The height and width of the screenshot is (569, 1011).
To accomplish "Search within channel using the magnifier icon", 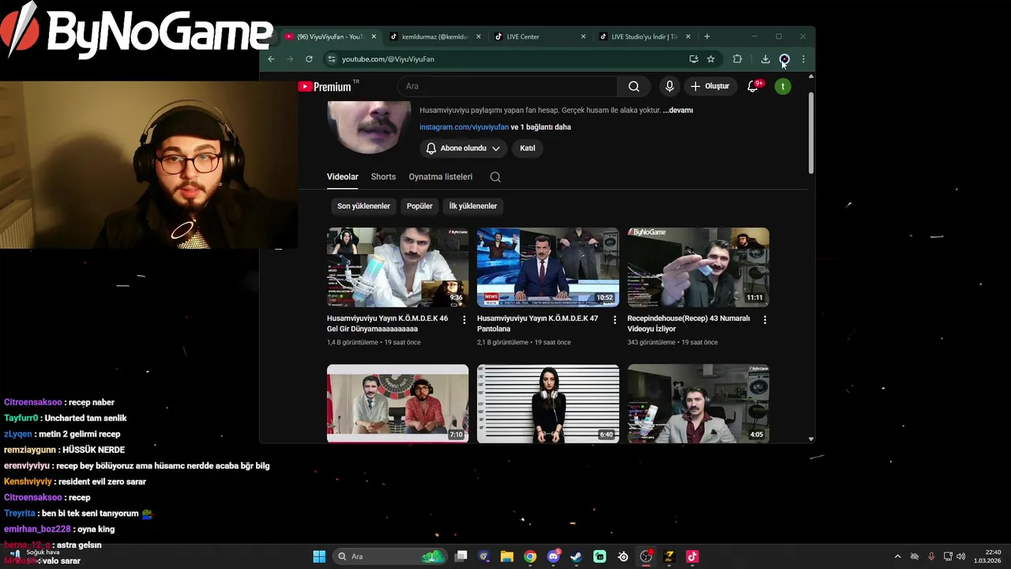I will 495,177.
